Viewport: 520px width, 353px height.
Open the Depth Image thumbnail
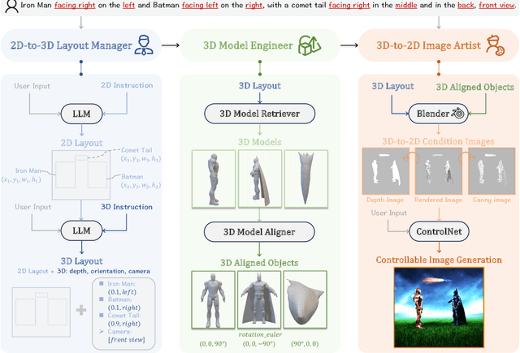point(385,174)
